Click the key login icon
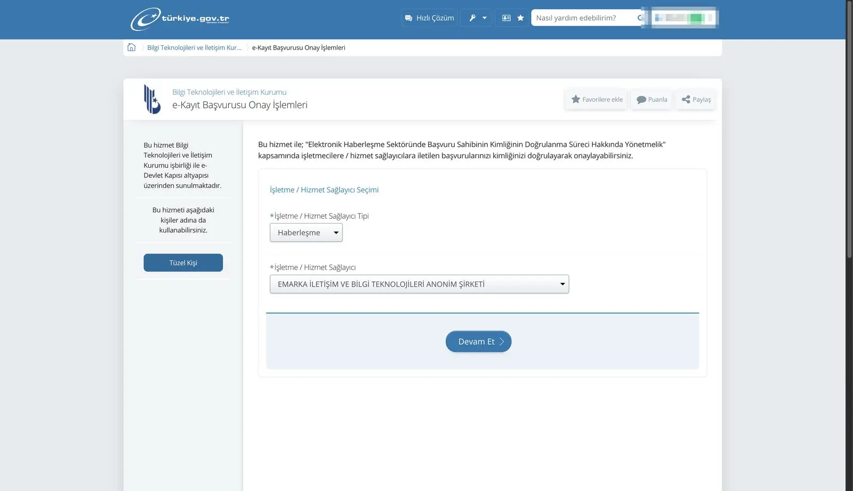Viewport: 853px width, 491px height. 472,18
